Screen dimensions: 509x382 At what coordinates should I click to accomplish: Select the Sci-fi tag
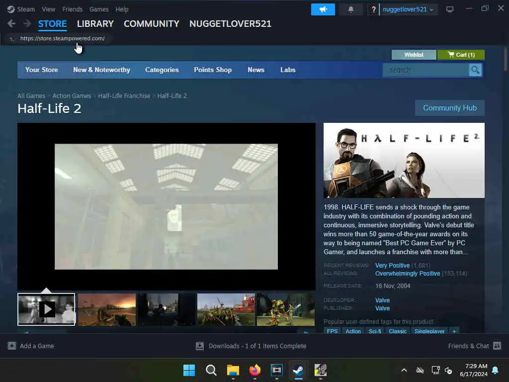[375, 331]
